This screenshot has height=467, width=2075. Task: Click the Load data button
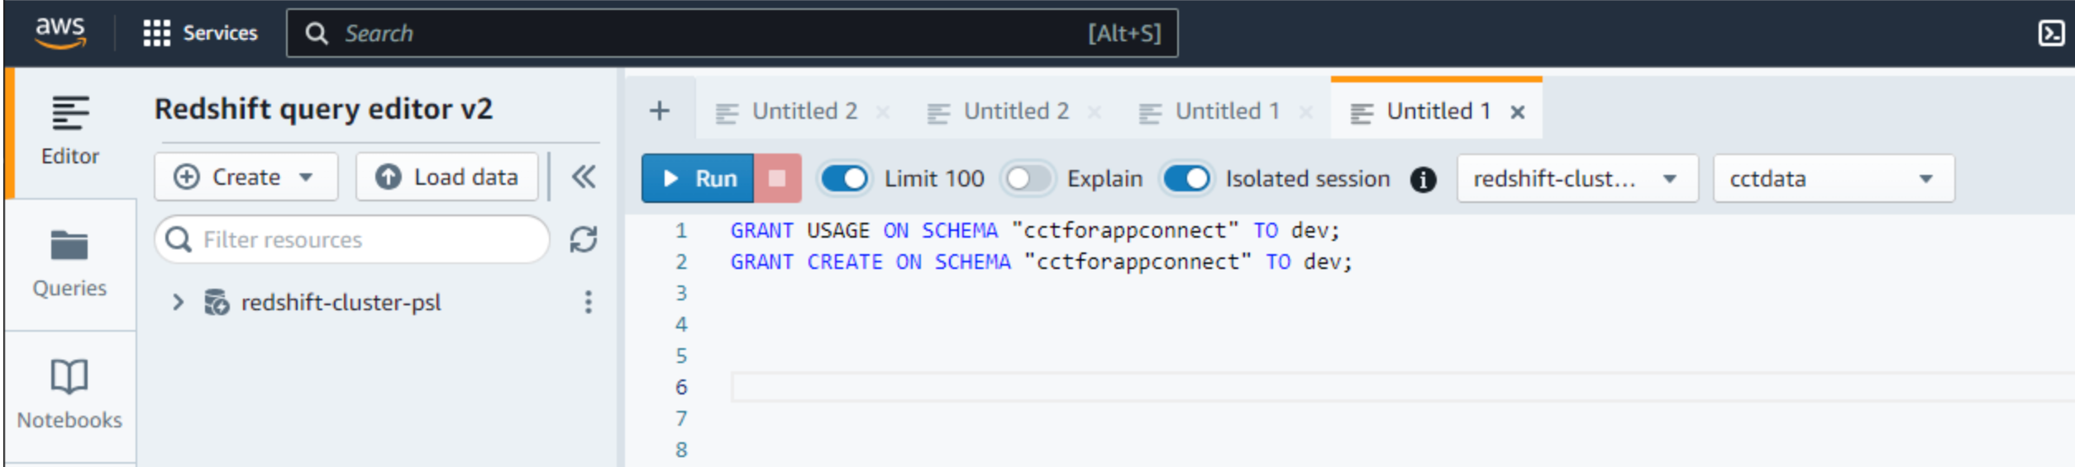coord(447,177)
